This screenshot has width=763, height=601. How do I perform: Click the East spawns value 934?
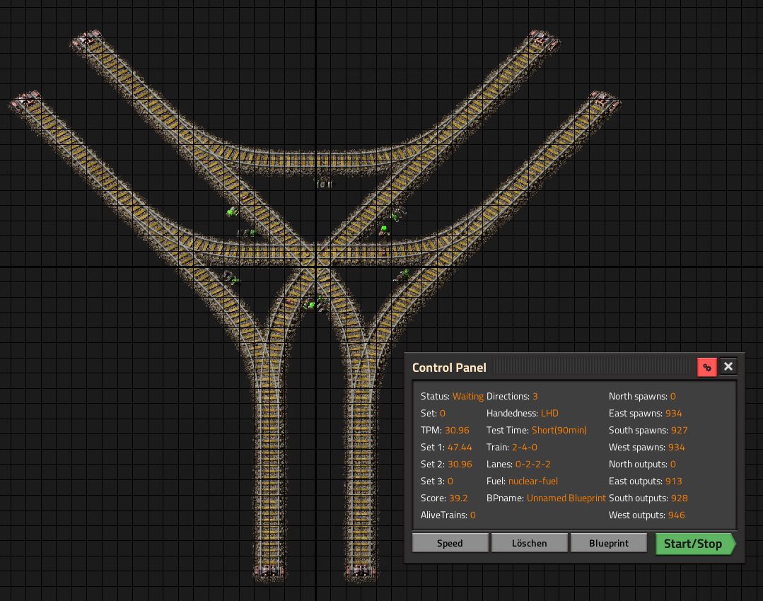673,413
